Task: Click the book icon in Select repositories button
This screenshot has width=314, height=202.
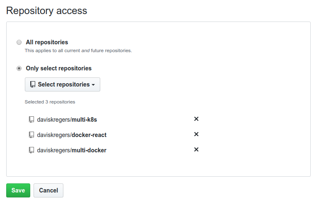Action: 33,84
